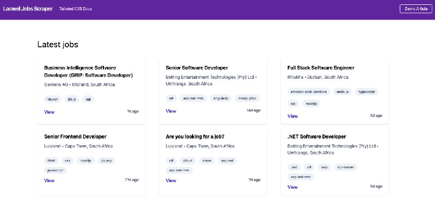Click View on Full Stack Software Engineer card
The height and width of the screenshot is (199, 435).
click(x=293, y=116)
